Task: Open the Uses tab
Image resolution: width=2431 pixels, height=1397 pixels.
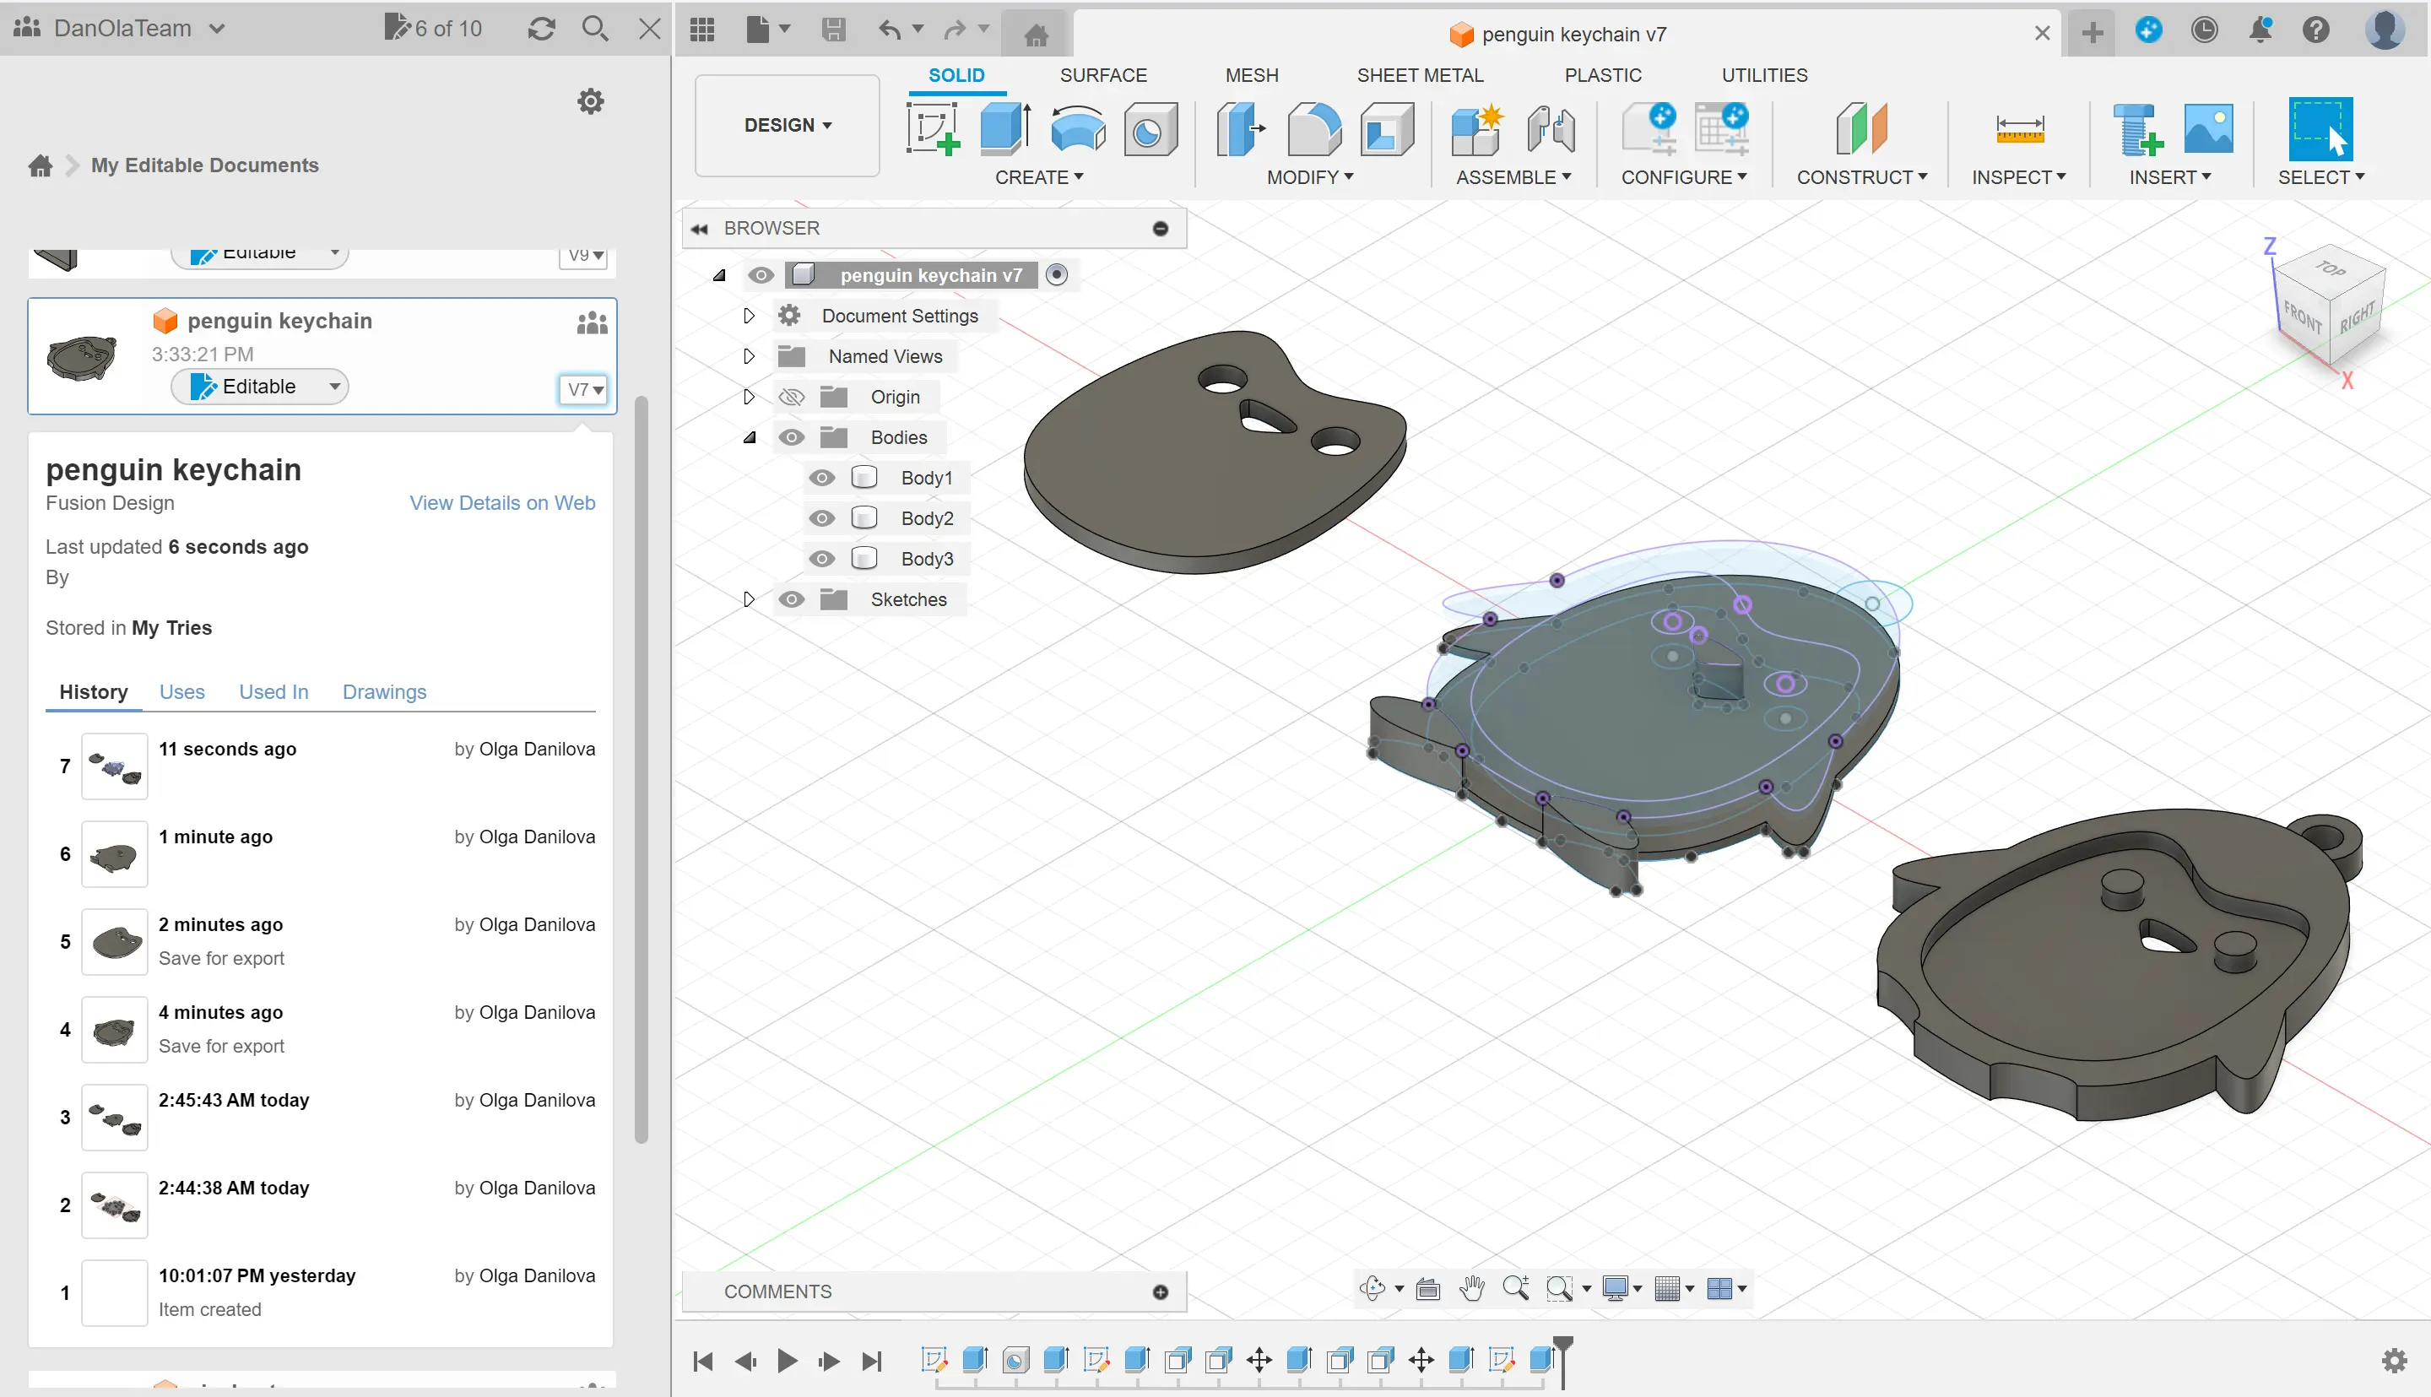Action: point(181,692)
